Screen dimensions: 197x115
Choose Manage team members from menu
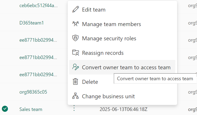coord(112,24)
